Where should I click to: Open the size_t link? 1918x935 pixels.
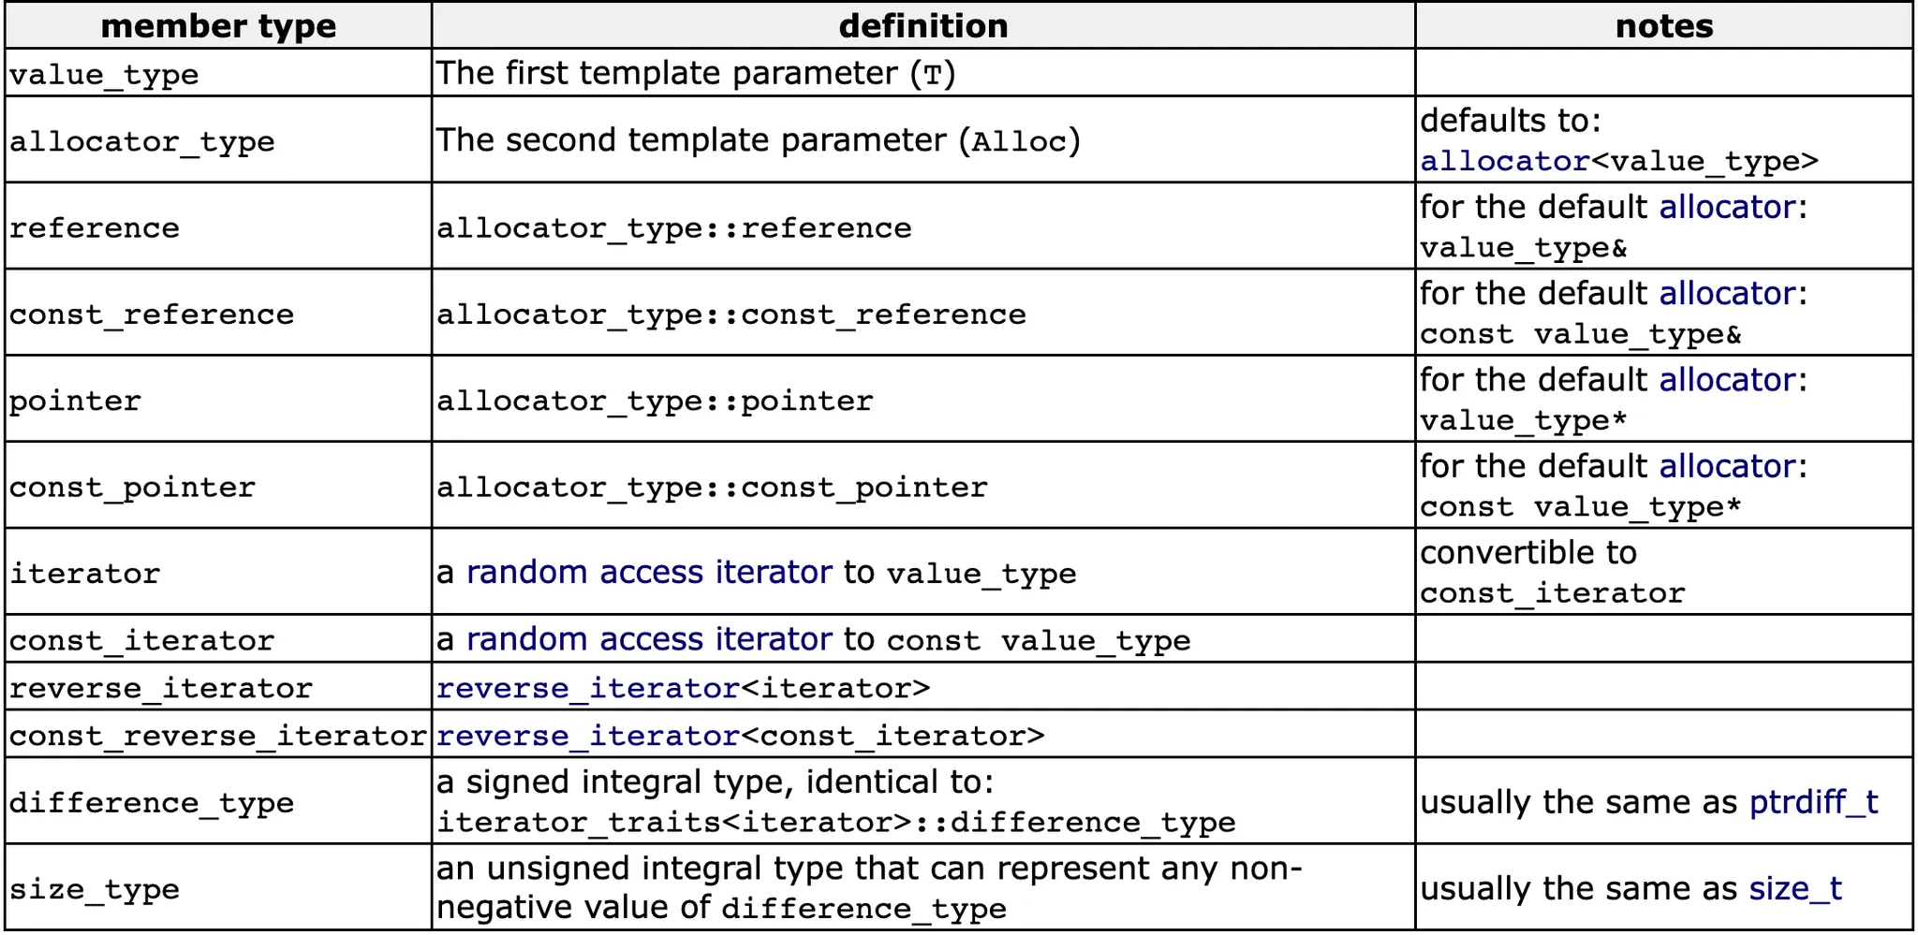[x=1794, y=888]
